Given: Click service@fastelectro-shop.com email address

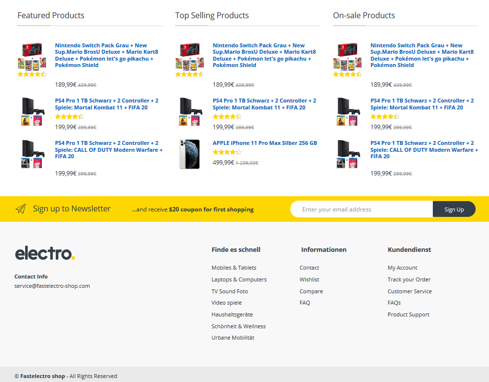Looking at the screenshot, I should click(x=52, y=286).
